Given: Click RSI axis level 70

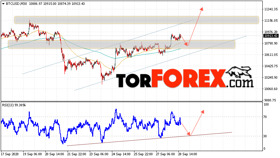Looking at the screenshot, I should click(x=265, y=117).
